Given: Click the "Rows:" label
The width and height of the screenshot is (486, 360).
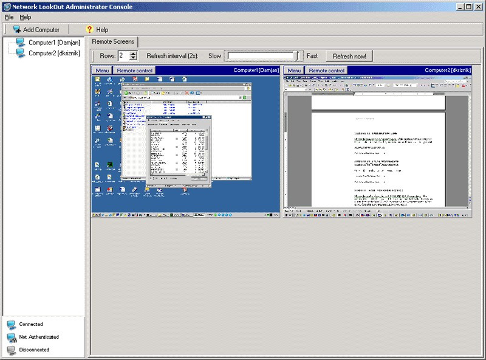Looking at the screenshot, I should [108, 56].
